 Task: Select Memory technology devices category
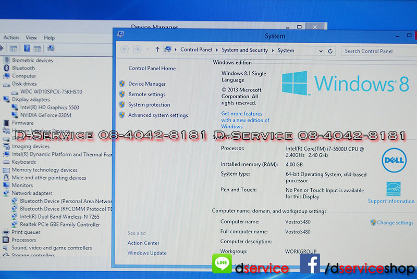(45, 170)
